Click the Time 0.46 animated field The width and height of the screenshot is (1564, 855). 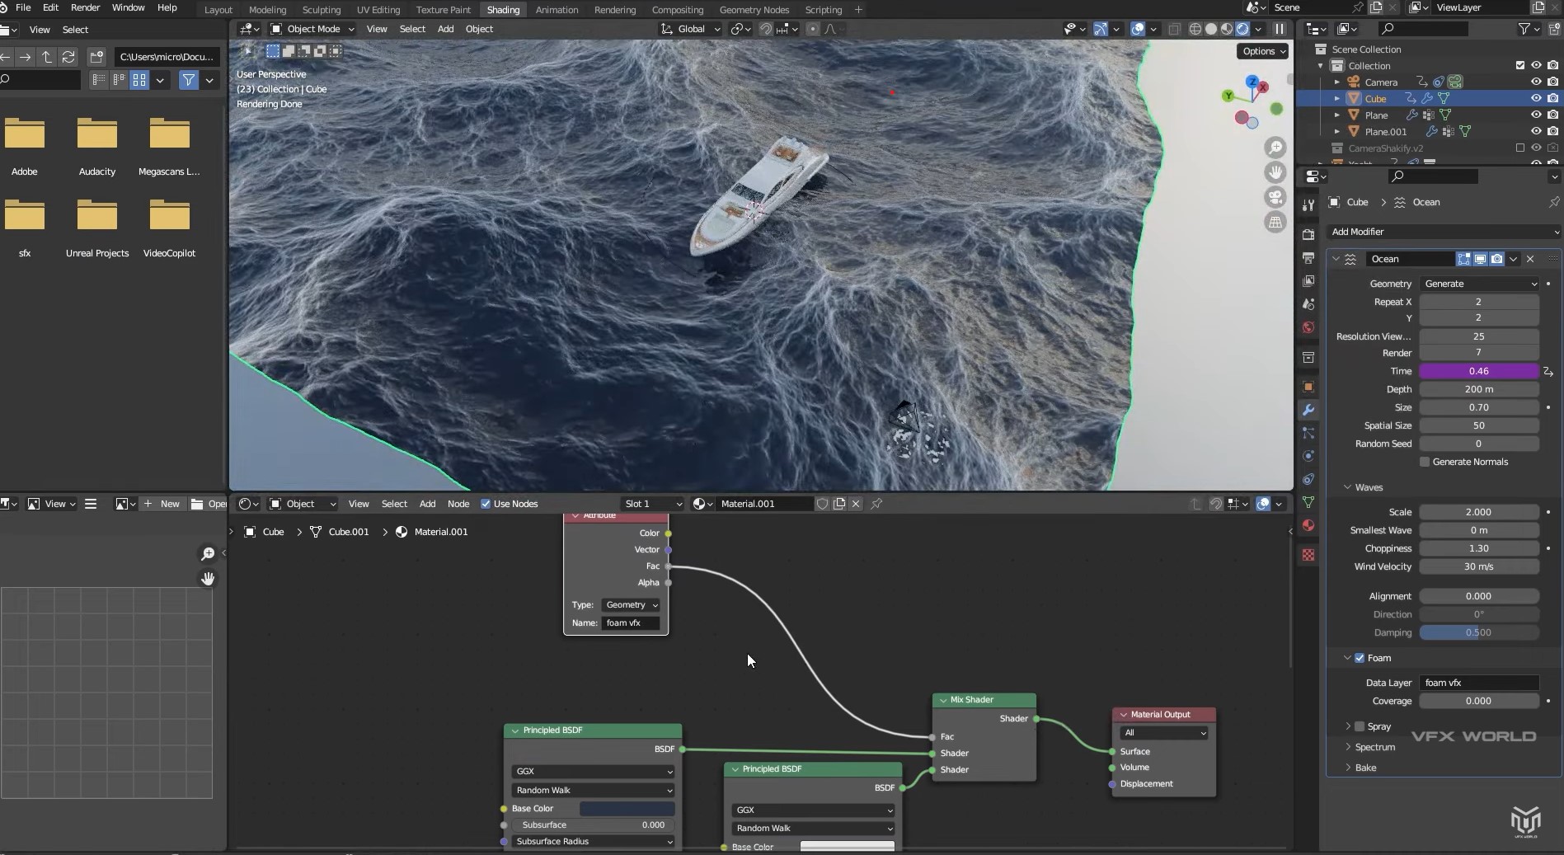click(x=1479, y=371)
